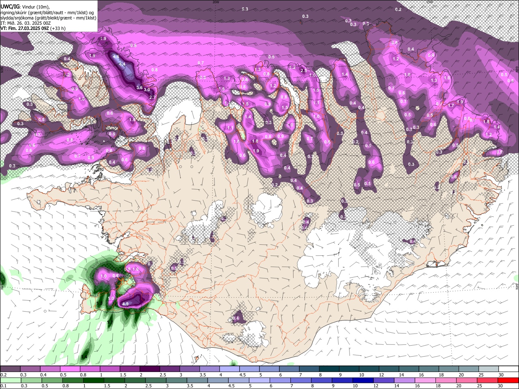The height and width of the screenshot is (389, 519).
Task: Click the '0.2' label in the top legend scale
Action: click(x=3, y=375)
